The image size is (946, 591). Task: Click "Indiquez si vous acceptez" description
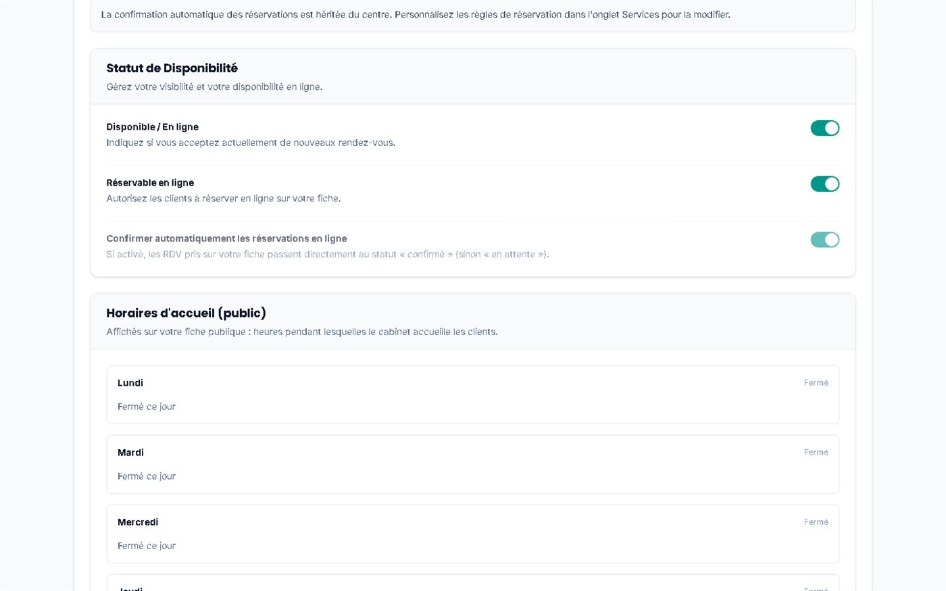tap(251, 143)
